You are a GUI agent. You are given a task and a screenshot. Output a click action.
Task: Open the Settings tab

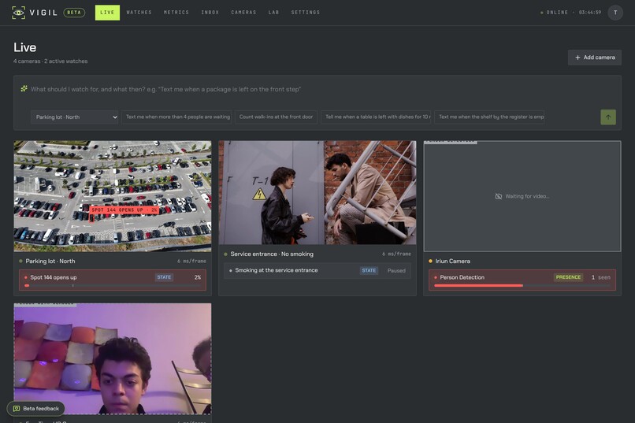(306, 13)
